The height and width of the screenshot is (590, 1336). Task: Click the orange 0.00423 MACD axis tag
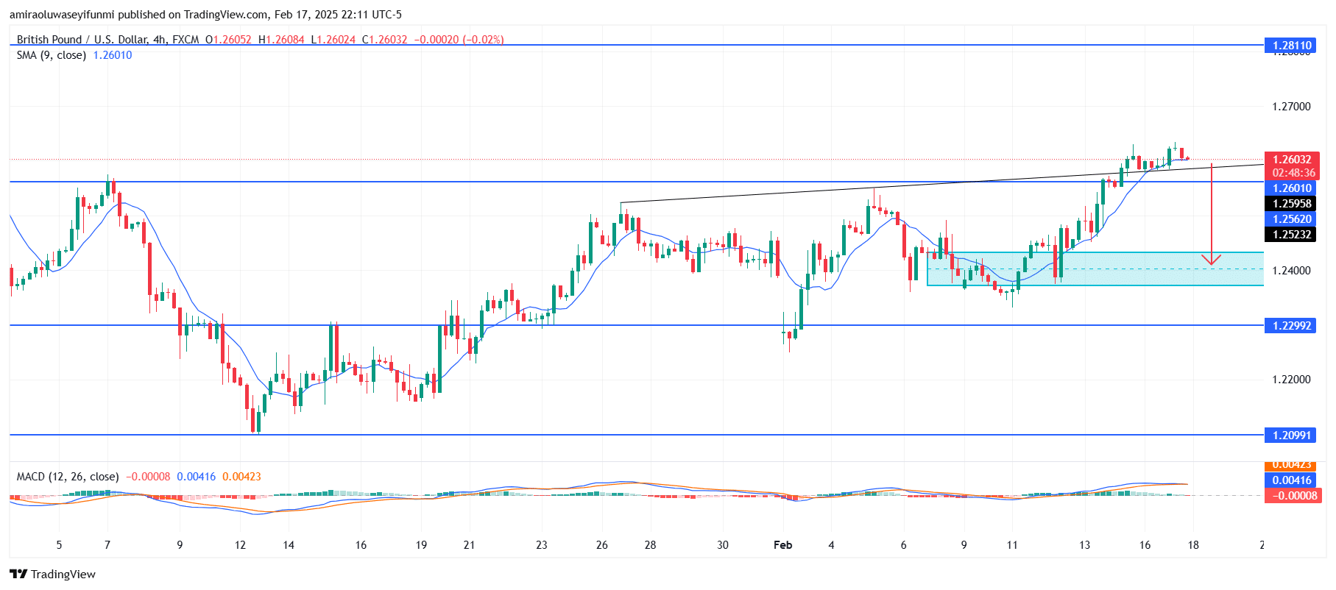(x=1292, y=466)
